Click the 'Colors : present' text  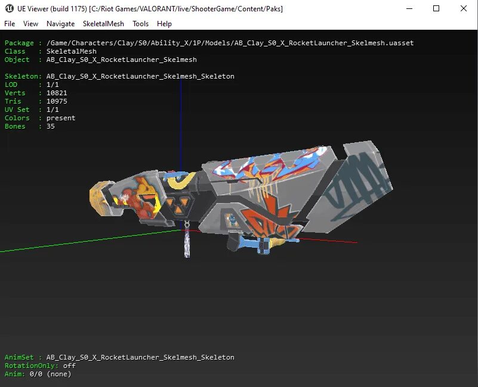pyautogui.click(x=39, y=118)
